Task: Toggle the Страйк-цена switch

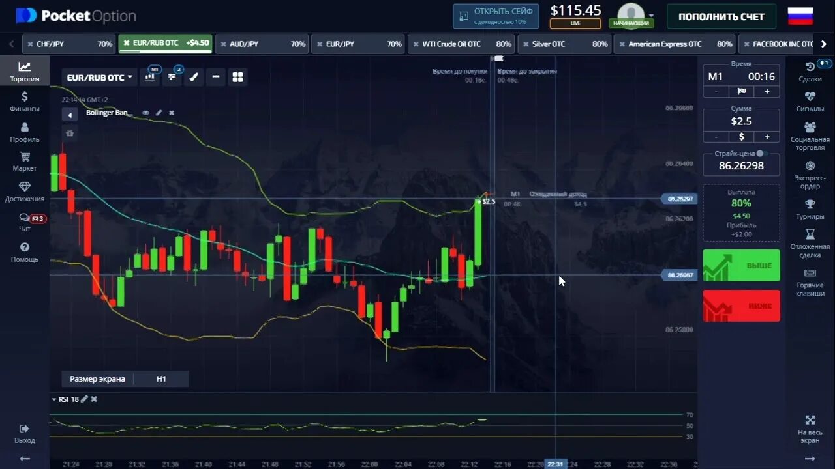Action: [x=763, y=154]
